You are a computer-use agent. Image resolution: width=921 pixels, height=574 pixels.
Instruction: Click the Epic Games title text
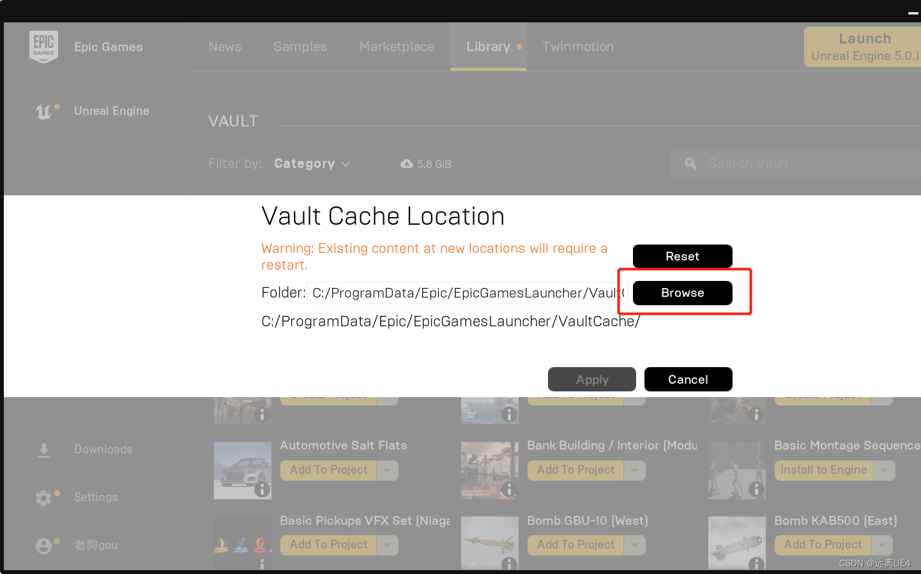coord(109,47)
